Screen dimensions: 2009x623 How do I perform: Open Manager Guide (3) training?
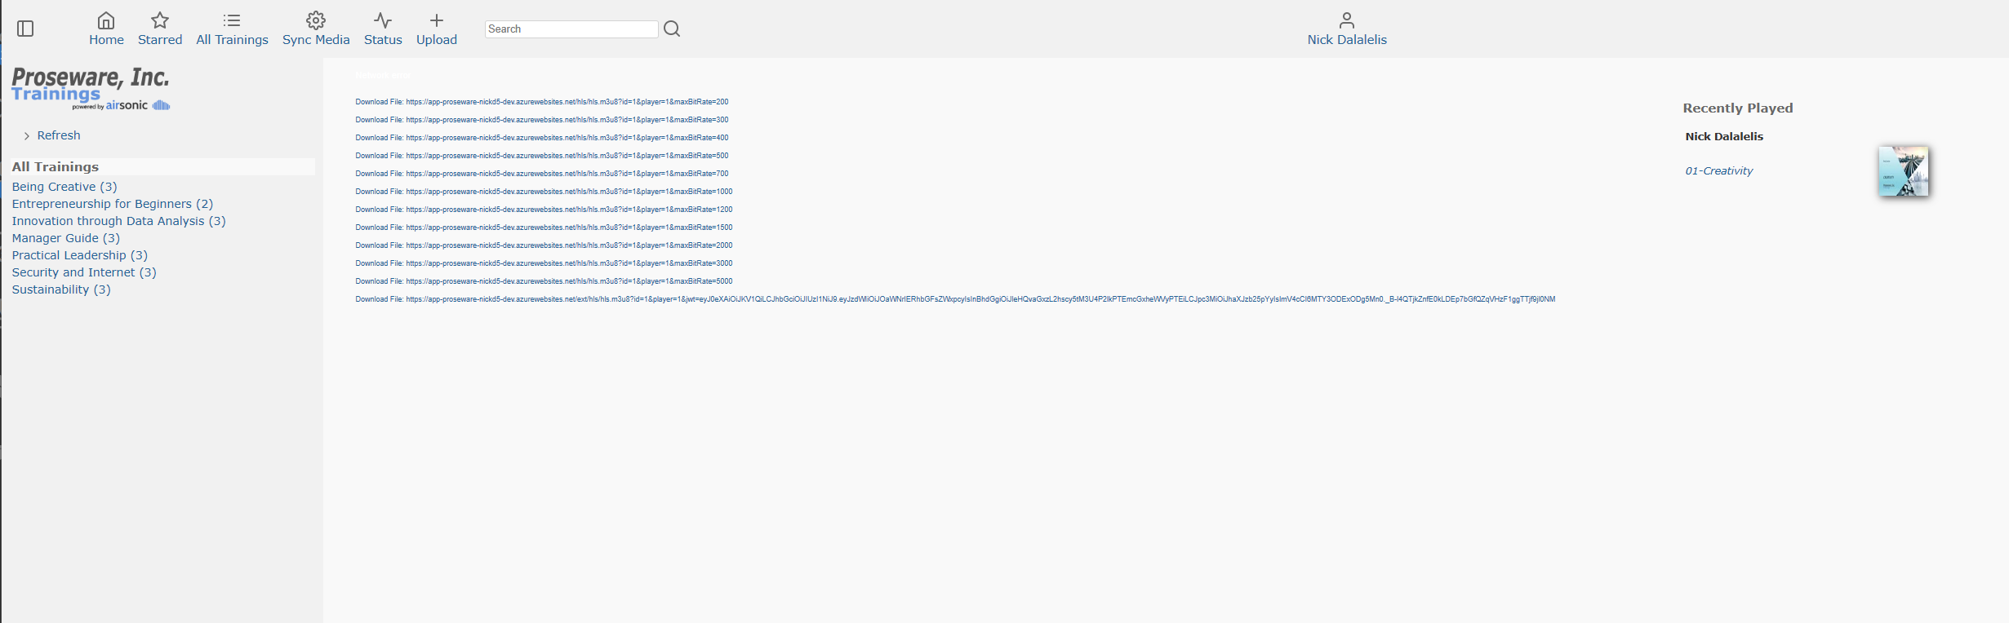[x=66, y=238]
